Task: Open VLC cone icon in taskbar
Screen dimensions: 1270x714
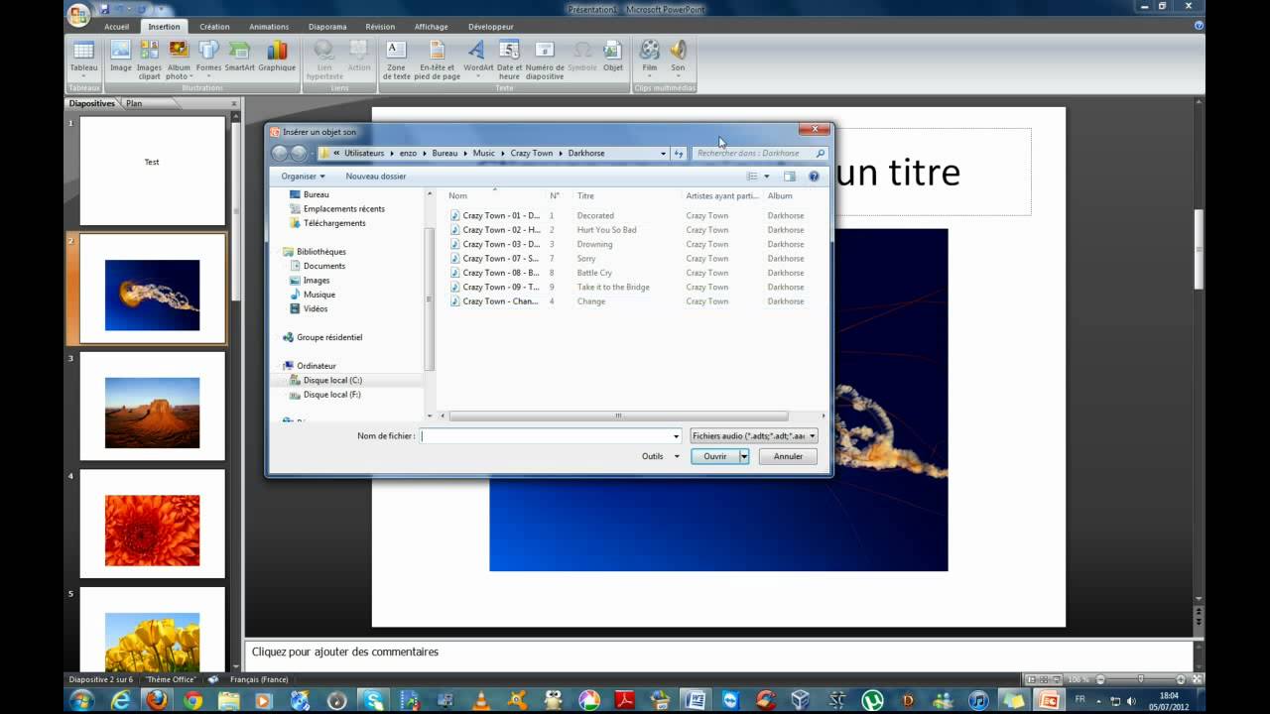Action: pos(481,701)
